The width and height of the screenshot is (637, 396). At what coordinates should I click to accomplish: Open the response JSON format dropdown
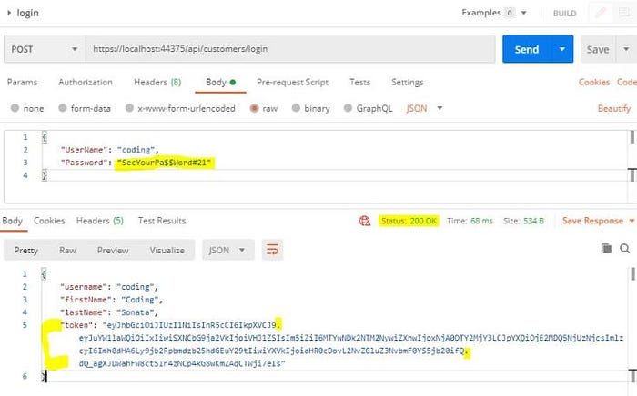pyautogui.click(x=227, y=250)
